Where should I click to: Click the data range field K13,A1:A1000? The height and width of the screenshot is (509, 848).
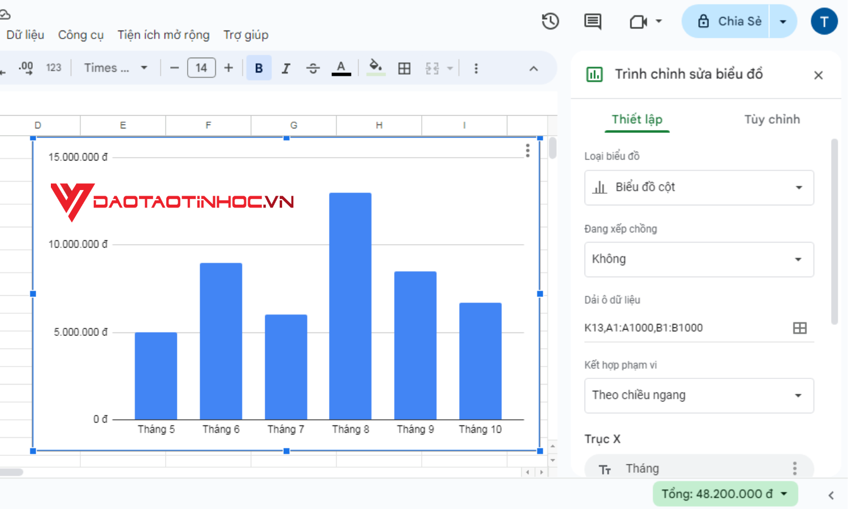tap(644, 327)
